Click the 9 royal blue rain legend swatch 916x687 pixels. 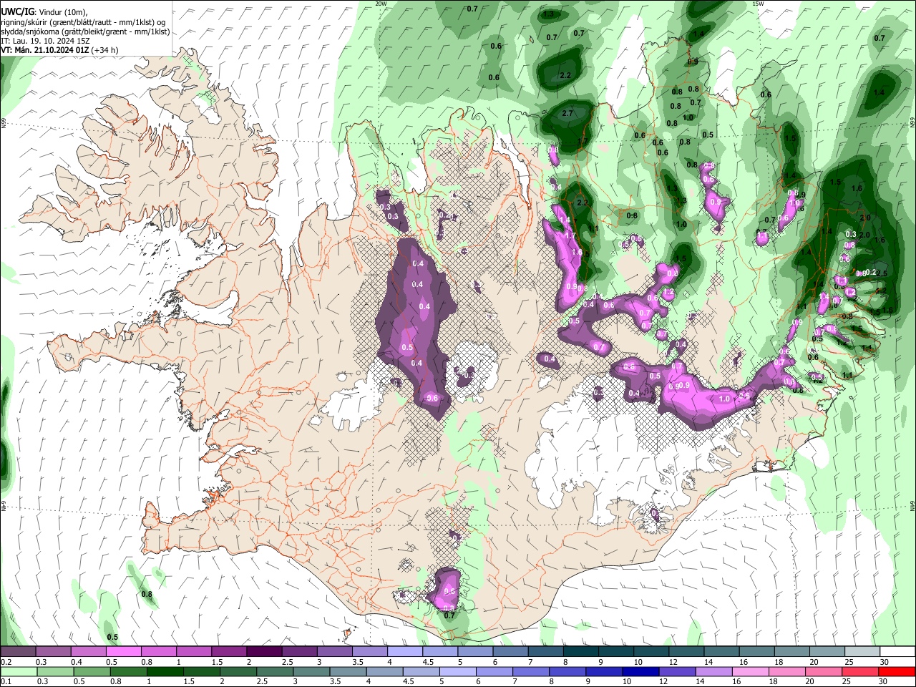coord(603,671)
